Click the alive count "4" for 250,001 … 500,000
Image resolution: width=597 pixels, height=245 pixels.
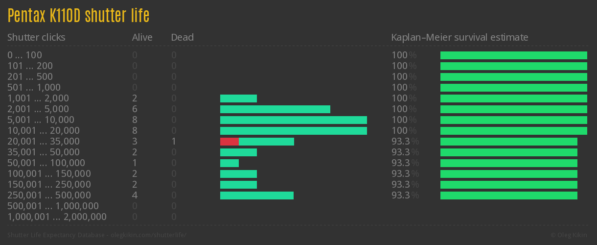[135, 196]
